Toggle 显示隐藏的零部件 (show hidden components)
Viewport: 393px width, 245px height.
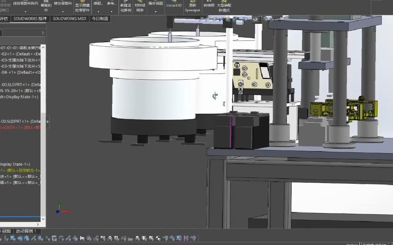(x=82, y=7)
